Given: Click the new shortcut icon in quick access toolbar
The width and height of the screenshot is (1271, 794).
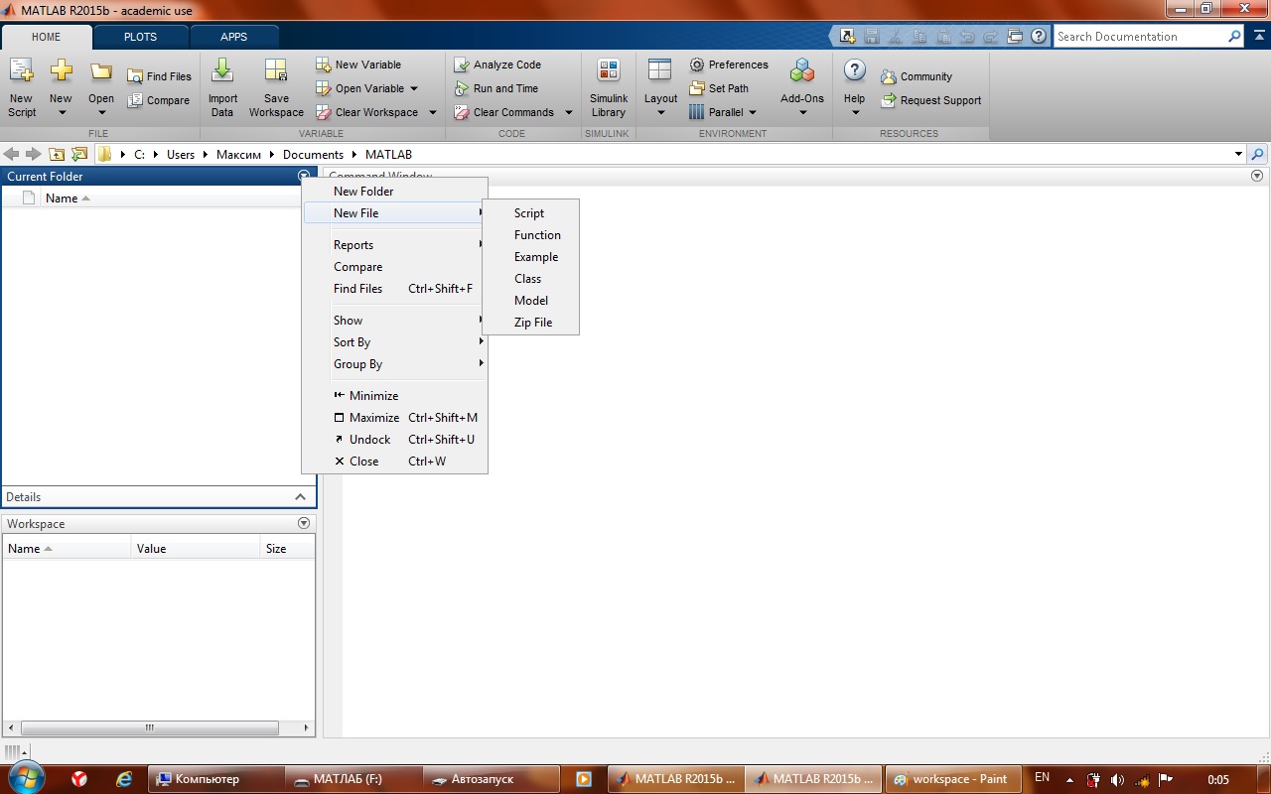Looking at the screenshot, I should point(847,36).
